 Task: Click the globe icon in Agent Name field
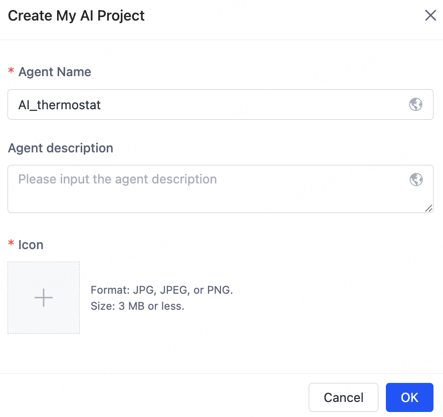[x=415, y=105]
